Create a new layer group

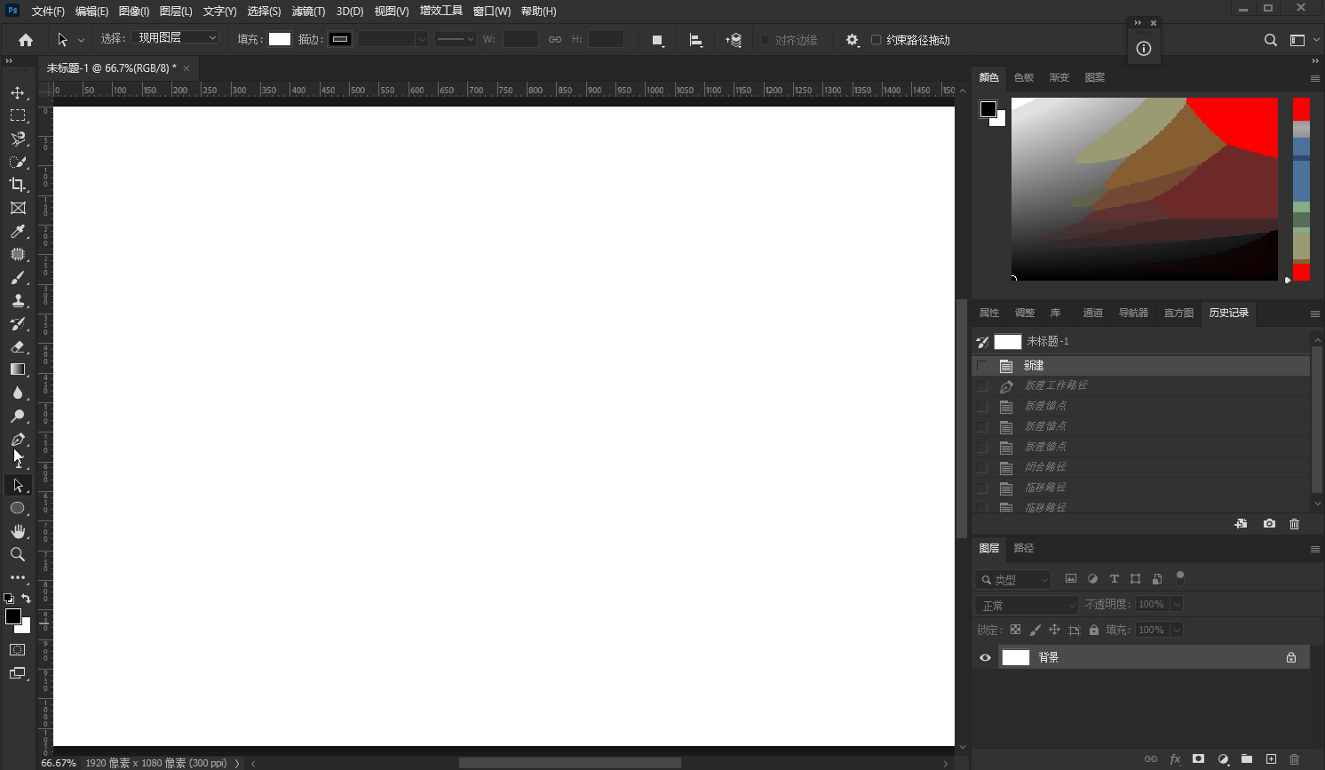coord(1247,759)
